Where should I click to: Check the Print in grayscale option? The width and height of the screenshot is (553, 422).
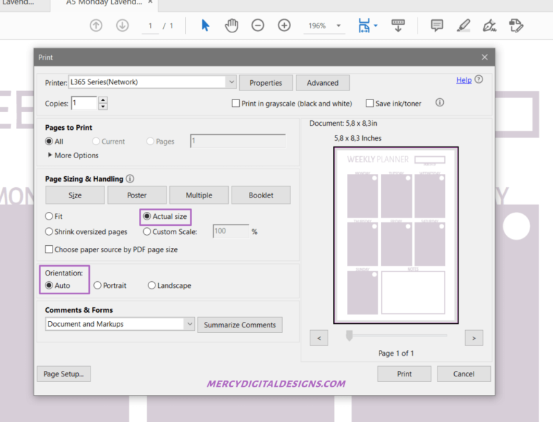(236, 103)
